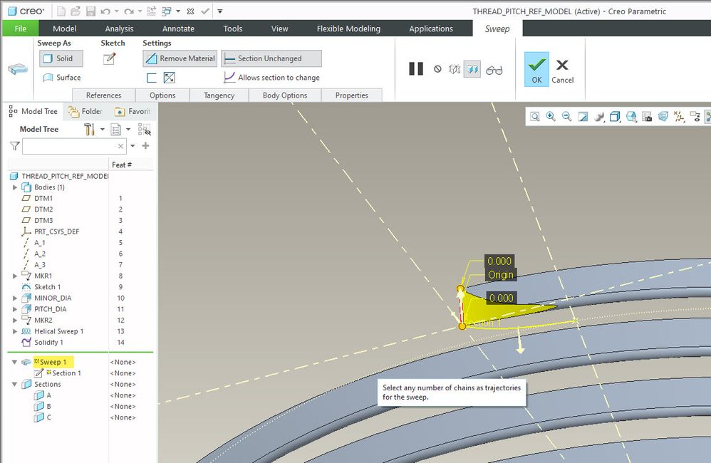Expand the Helical Sweep 1 tree node
Viewport: 711px width, 463px height.
coord(15,331)
